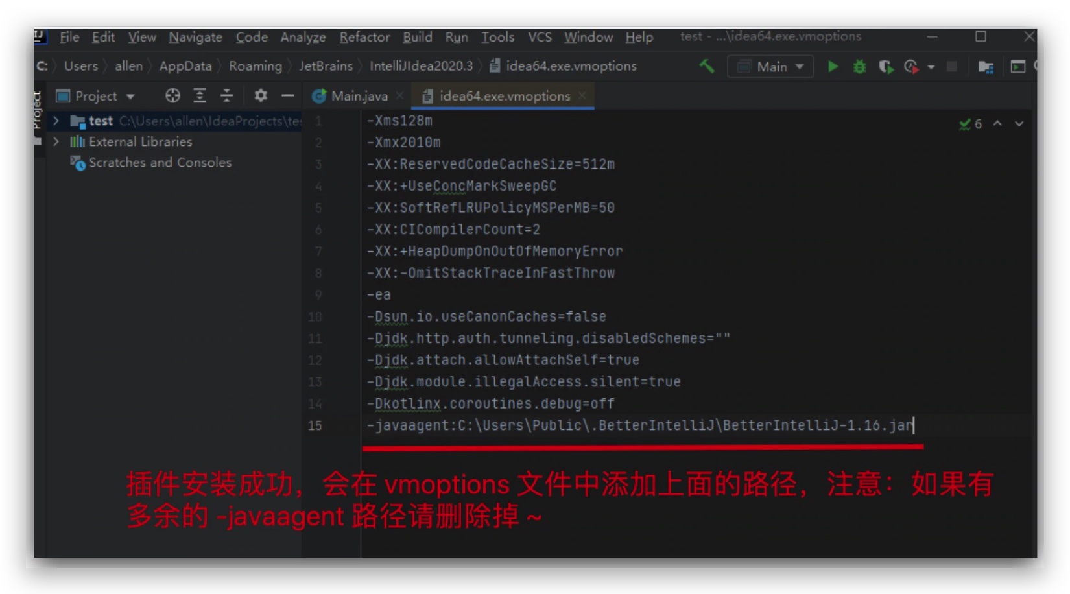The width and height of the screenshot is (1070, 594).
Task: Open the Window menu
Action: 588,37
